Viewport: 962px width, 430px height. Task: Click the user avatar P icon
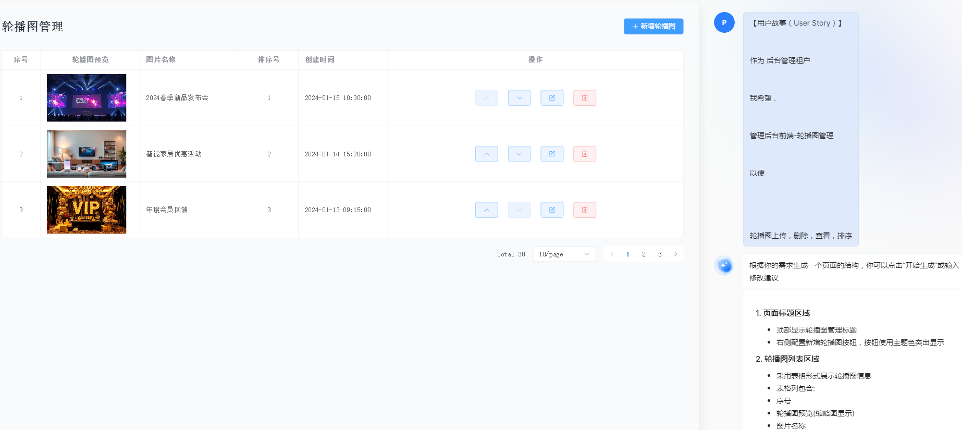pyautogui.click(x=724, y=22)
